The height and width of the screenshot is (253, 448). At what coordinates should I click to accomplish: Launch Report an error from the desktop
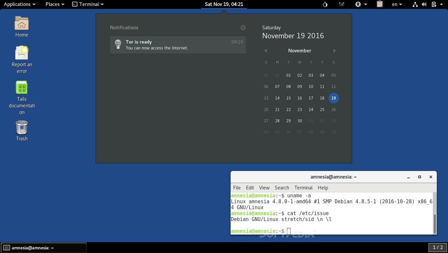(21, 53)
